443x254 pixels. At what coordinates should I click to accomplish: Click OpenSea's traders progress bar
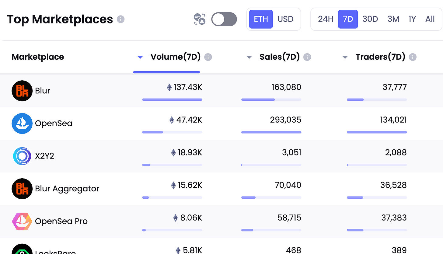coord(377,132)
